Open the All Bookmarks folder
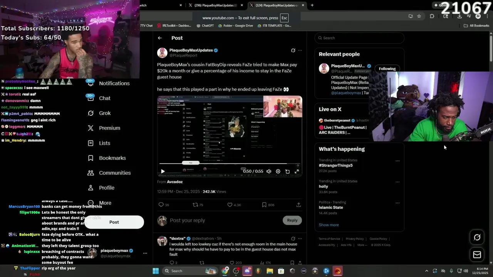Viewport: 493px width, 277px height. click(x=476, y=26)
